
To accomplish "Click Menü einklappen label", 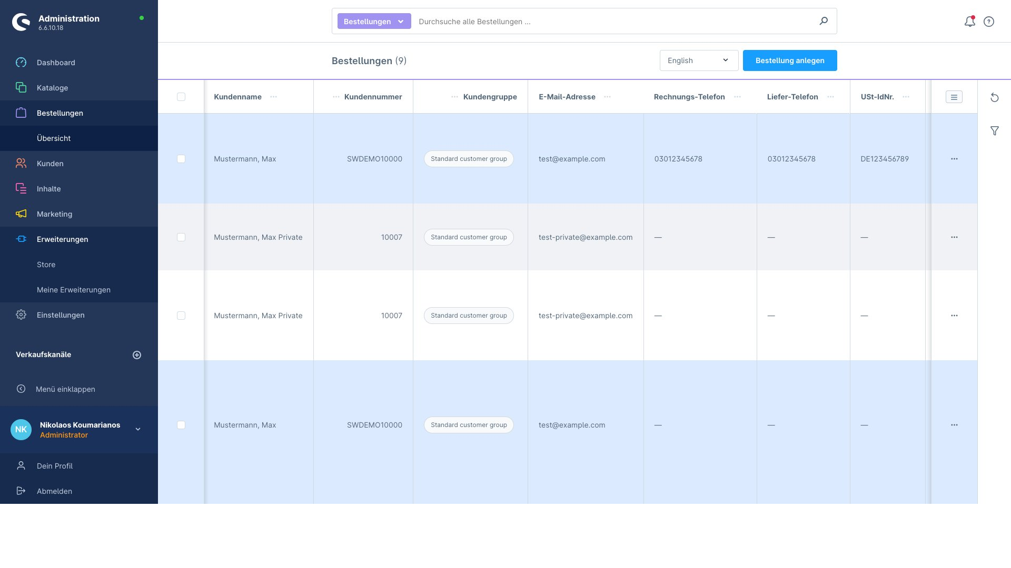I will coord(65,389).
